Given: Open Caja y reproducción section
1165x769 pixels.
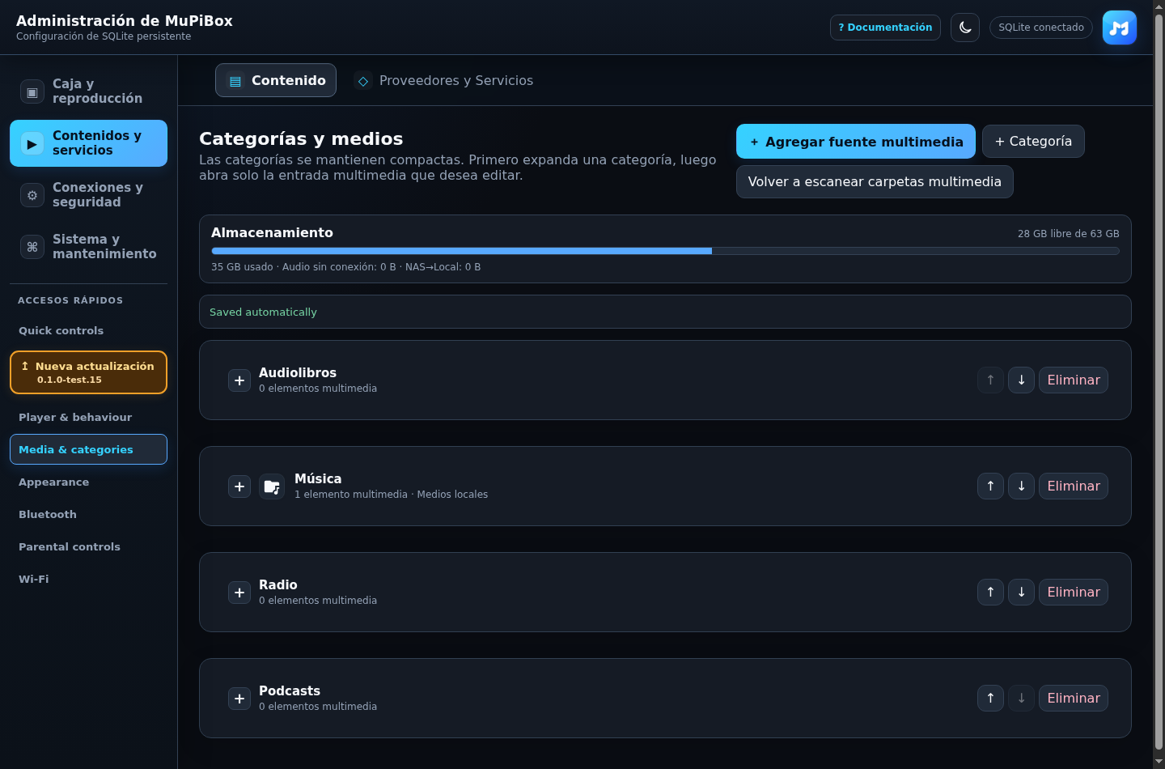Looking at the screenshot, I should (89, 91).
